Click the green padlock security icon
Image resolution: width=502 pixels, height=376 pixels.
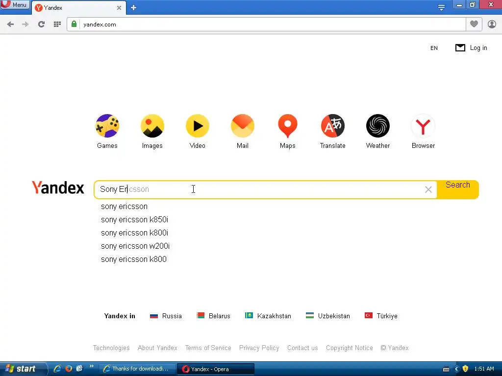74,24
